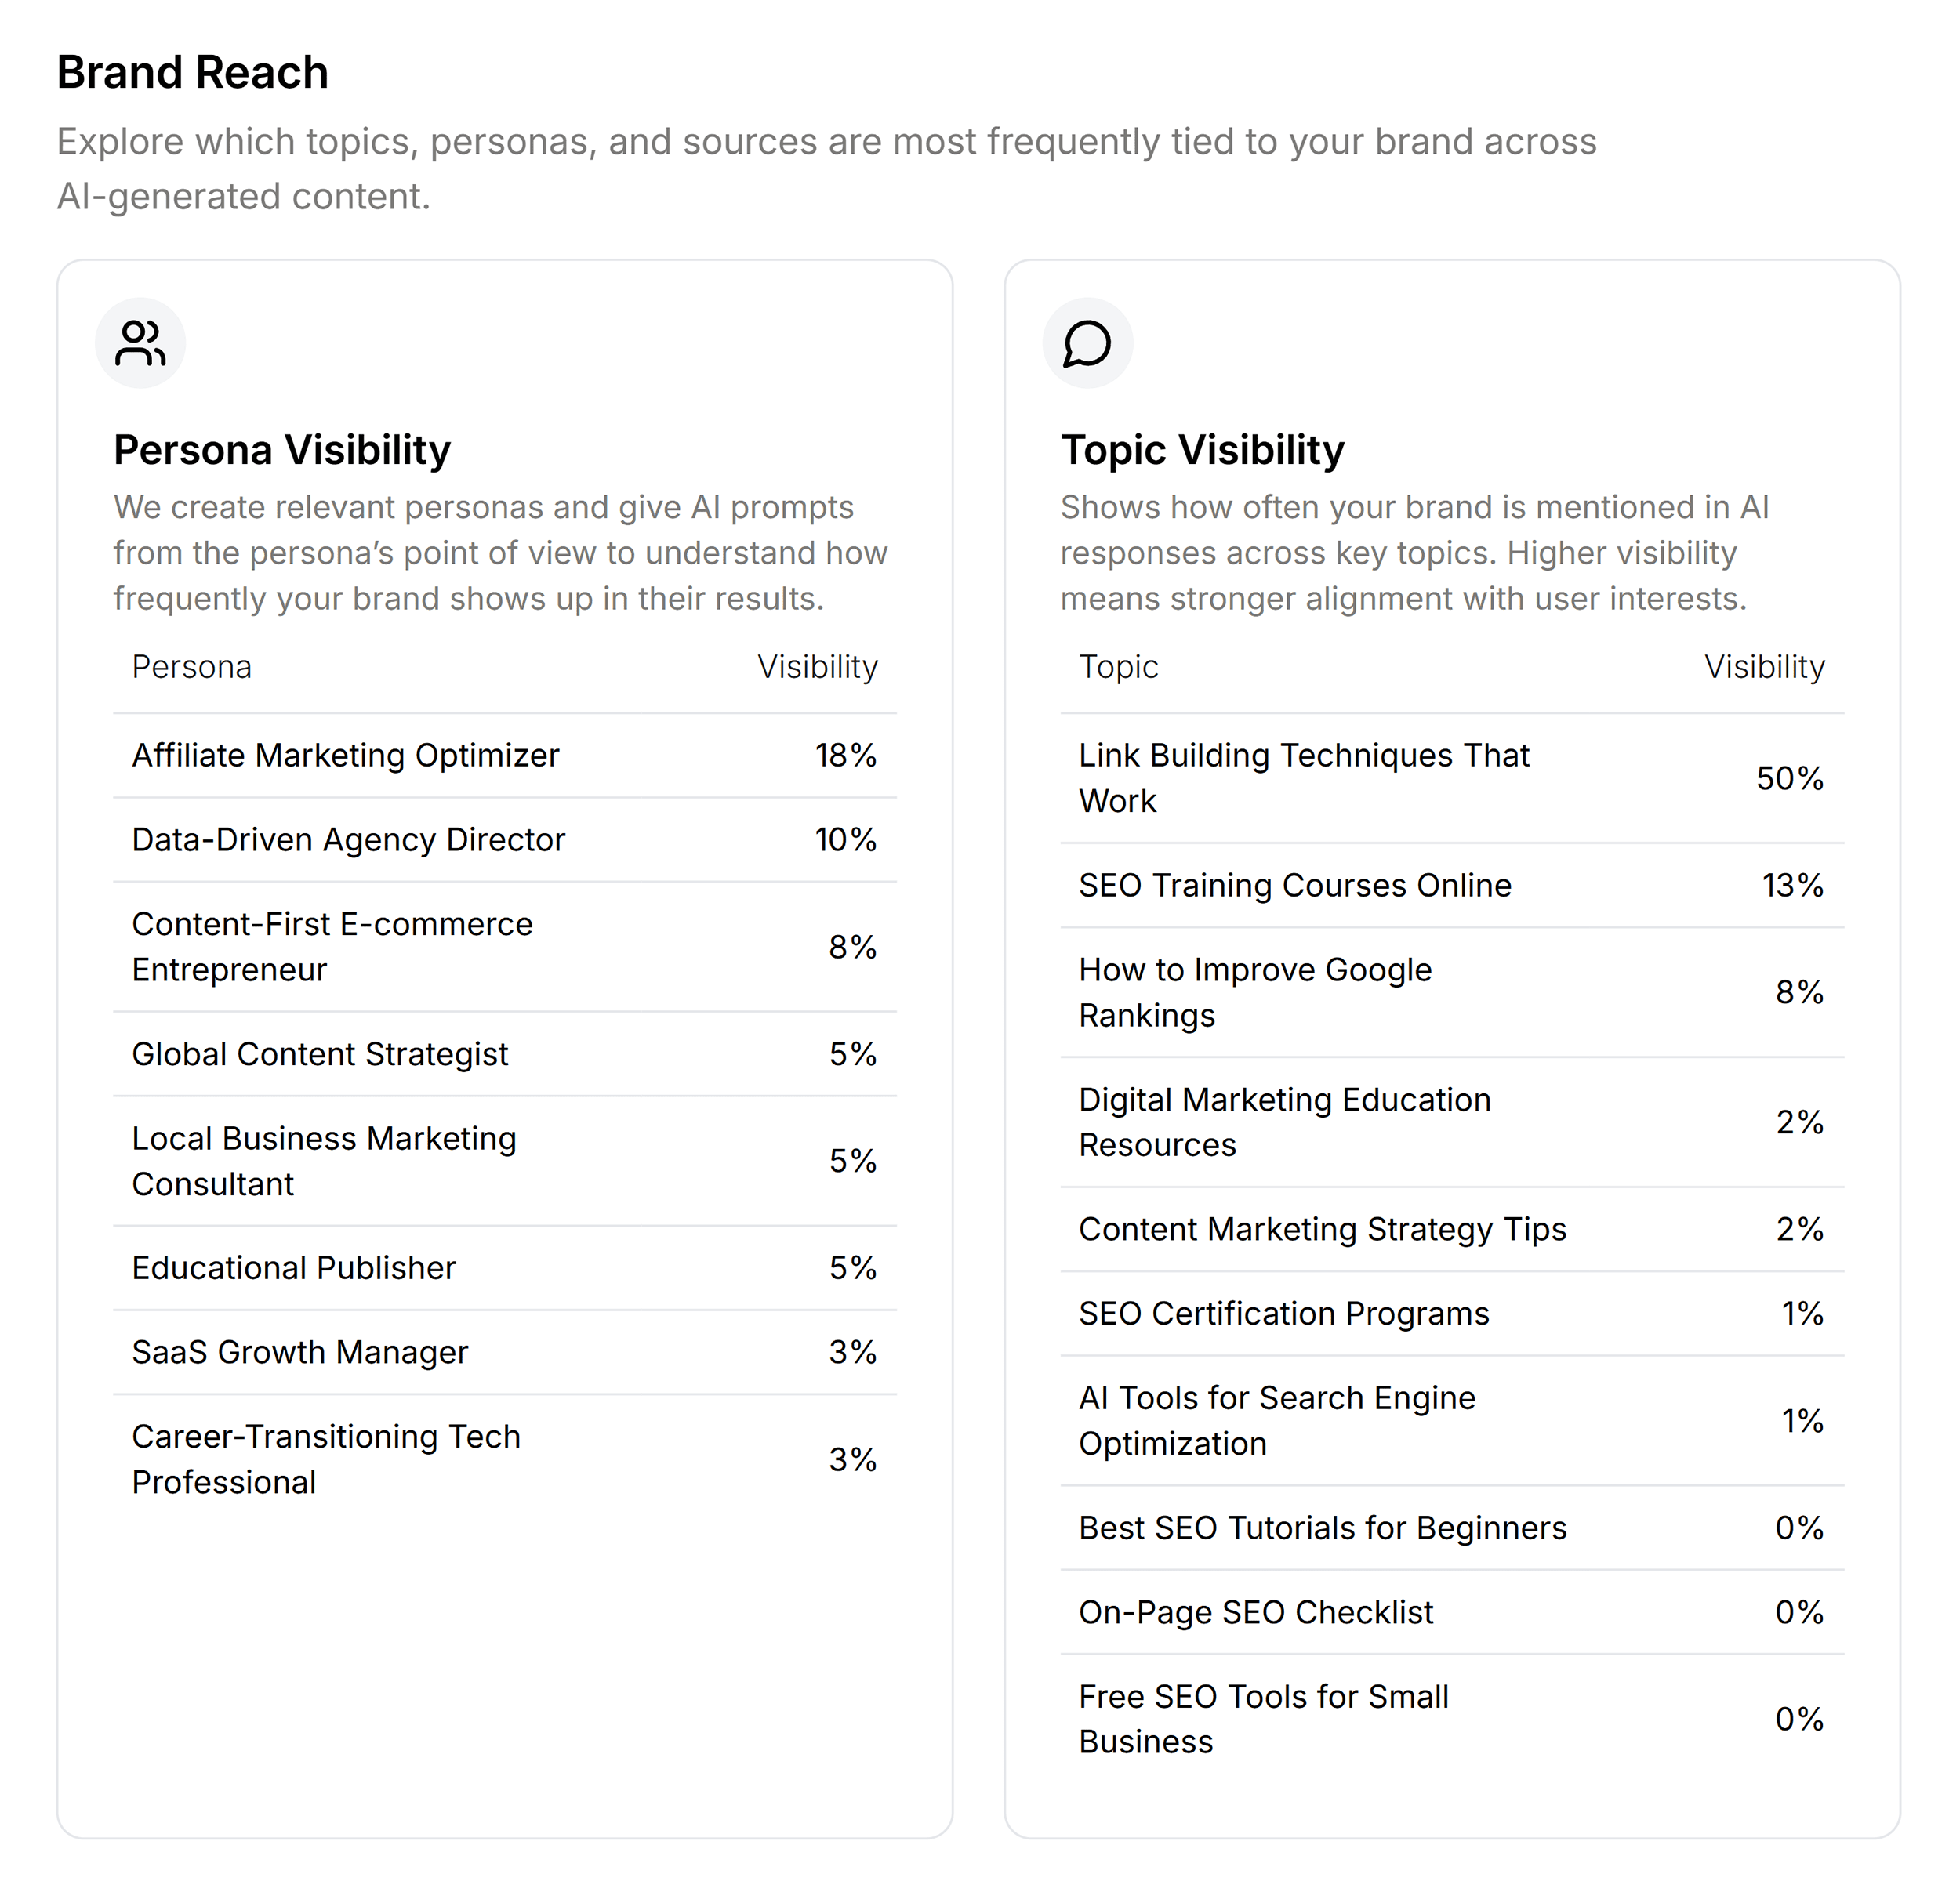Click the SaaS Growth Manager persona

299,1351
